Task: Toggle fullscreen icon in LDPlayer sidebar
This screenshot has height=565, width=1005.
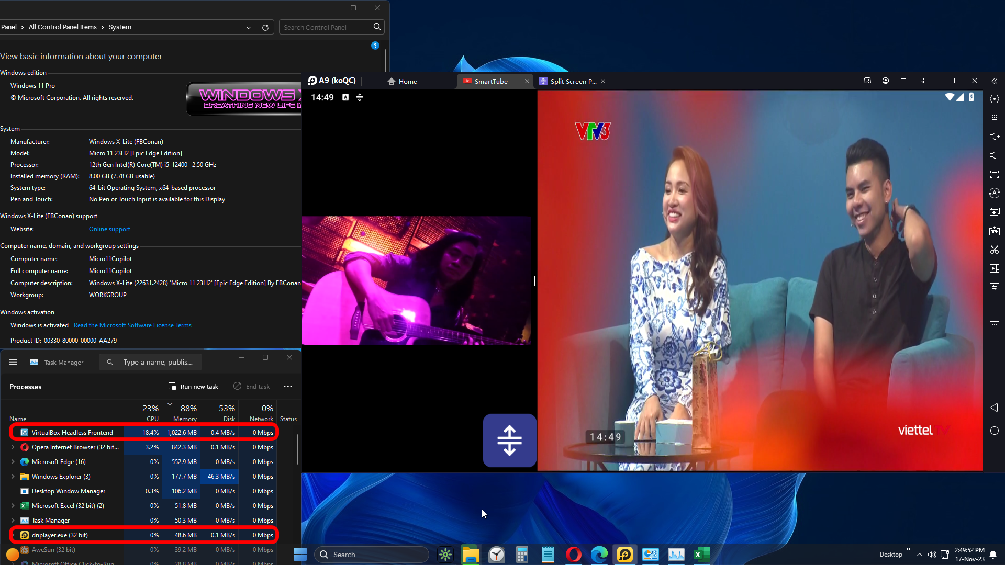Action: [995, 174]
